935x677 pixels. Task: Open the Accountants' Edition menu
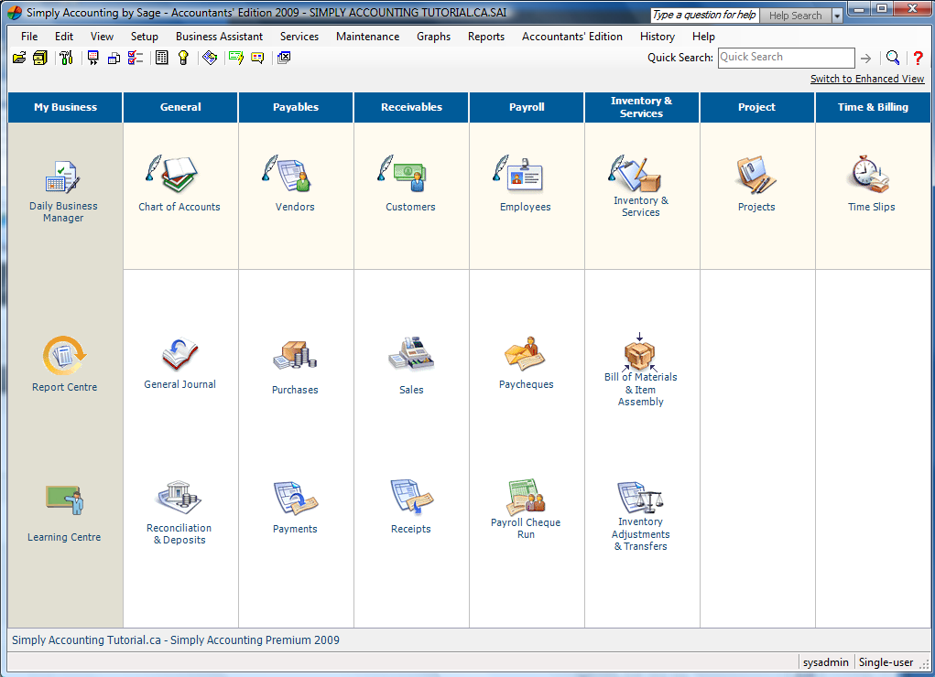(571, 37)
